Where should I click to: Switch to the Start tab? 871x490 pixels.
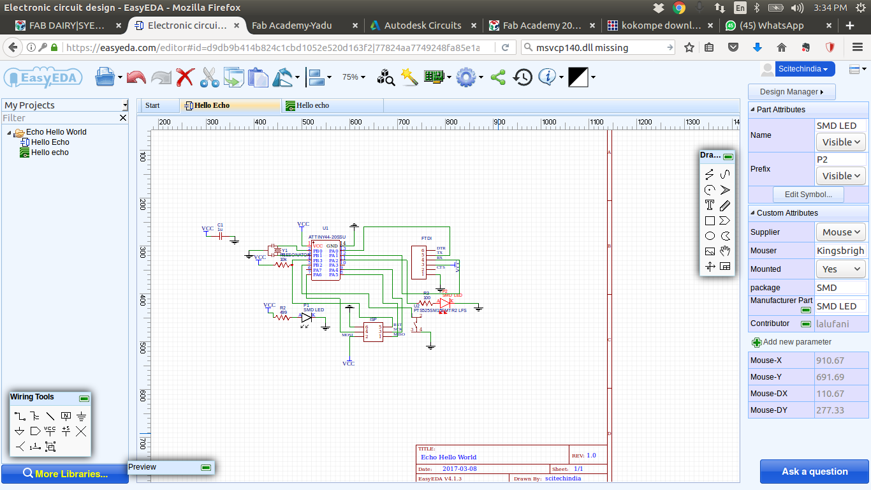152,105
